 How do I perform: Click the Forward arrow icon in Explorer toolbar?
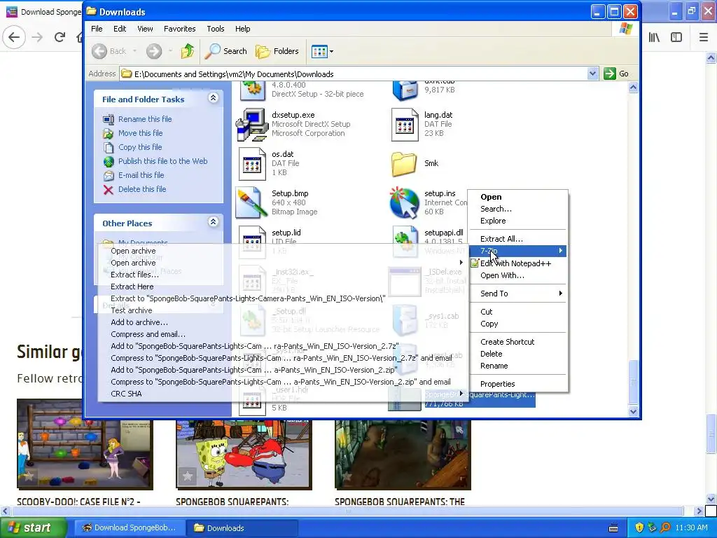[x=154, y=51]
